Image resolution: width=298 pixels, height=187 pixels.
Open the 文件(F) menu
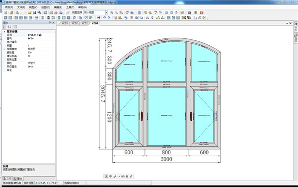pos(21,7)
